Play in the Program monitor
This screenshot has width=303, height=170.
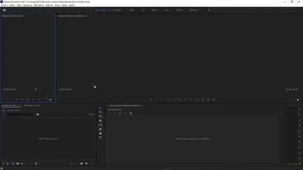(179, 100)
